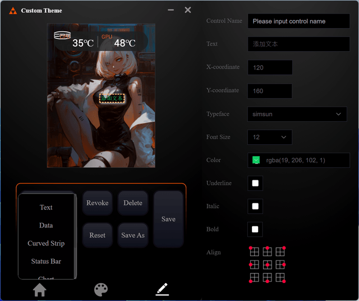Click the tall Save button
The width and height of the screenshot is (359, 301).
coord(168,219)
